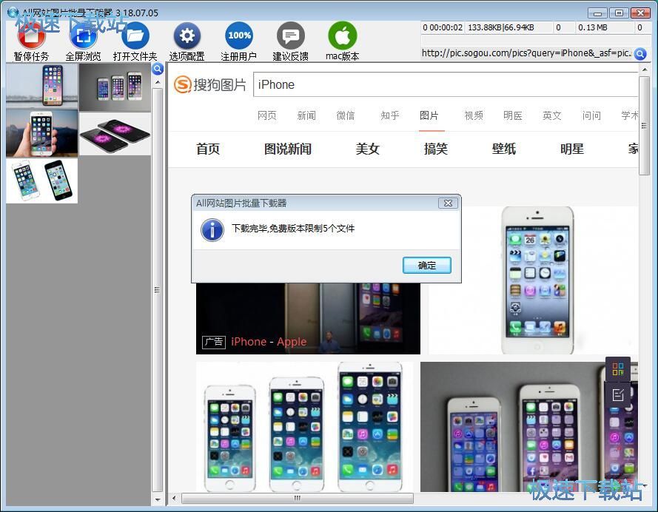Click browser vertical scrollbar thumb
The image size is (658, 512).
(645, 125)
